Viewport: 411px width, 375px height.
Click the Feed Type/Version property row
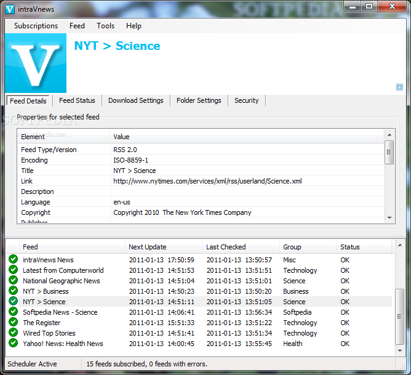pos(201,150)
